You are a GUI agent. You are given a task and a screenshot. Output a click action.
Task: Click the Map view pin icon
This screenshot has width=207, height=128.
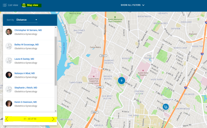[x=24, y=5]
